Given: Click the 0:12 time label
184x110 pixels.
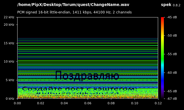Looking at the screenshot, I should tap(158, 103).
